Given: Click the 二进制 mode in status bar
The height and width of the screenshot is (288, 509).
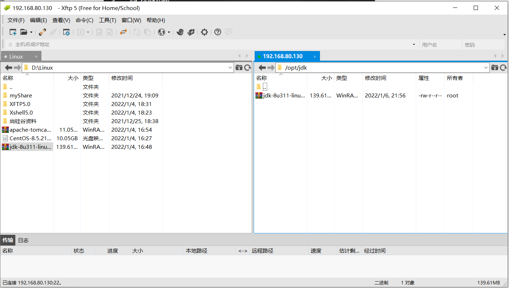Looking at the screenshot, I should pyautogui.click(x=381, y=283).
